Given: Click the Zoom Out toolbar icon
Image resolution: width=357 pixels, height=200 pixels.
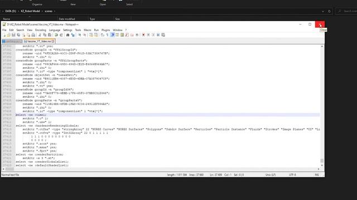Looking at the screenshot, I should 84,35.
